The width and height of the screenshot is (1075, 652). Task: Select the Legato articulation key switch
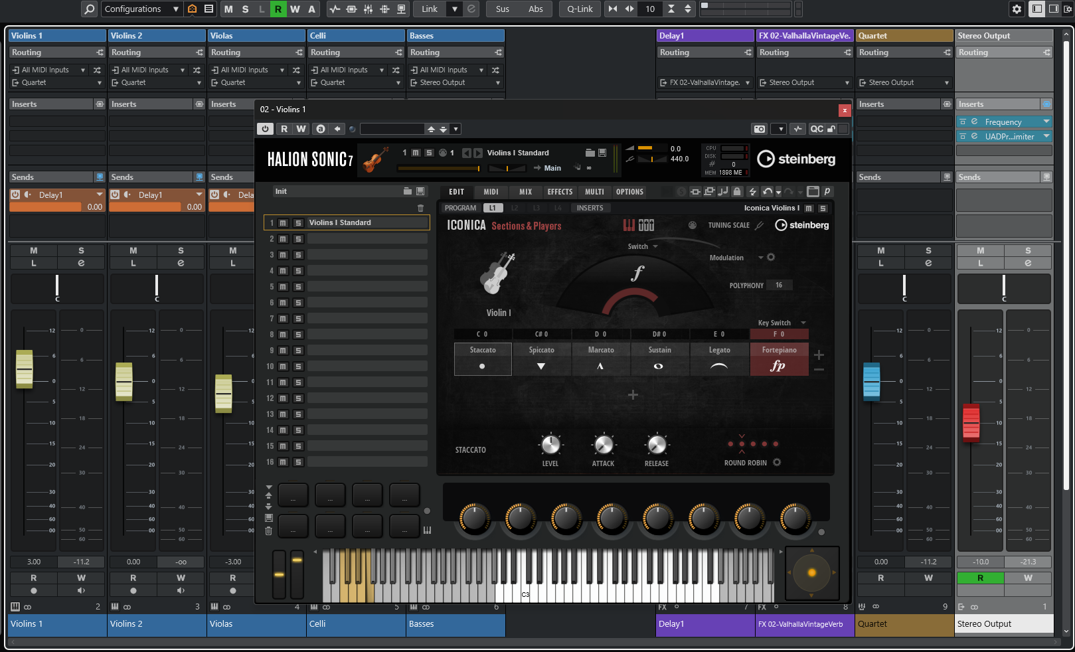tap(719, 359)
